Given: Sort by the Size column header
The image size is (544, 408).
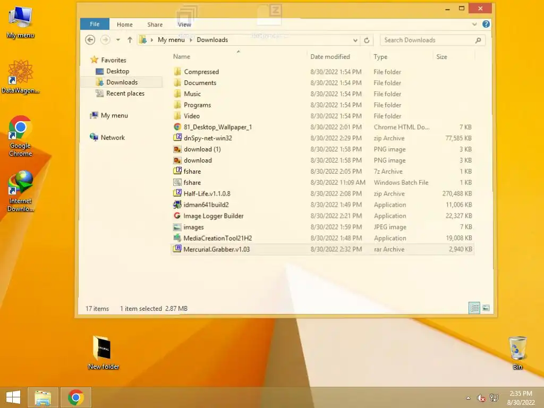Looking at the screenshot, I should (454, 56).
